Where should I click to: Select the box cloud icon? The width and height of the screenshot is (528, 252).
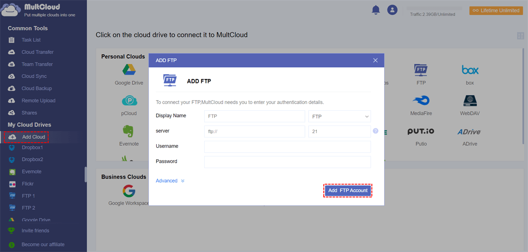(x=470, y=70)
